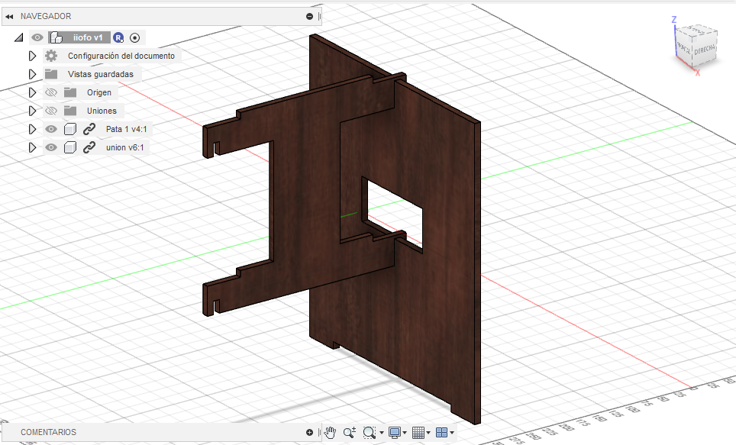Click the Viewports layout icon
The width and height of the screenshot is (736, 445).
pos(442,432)
